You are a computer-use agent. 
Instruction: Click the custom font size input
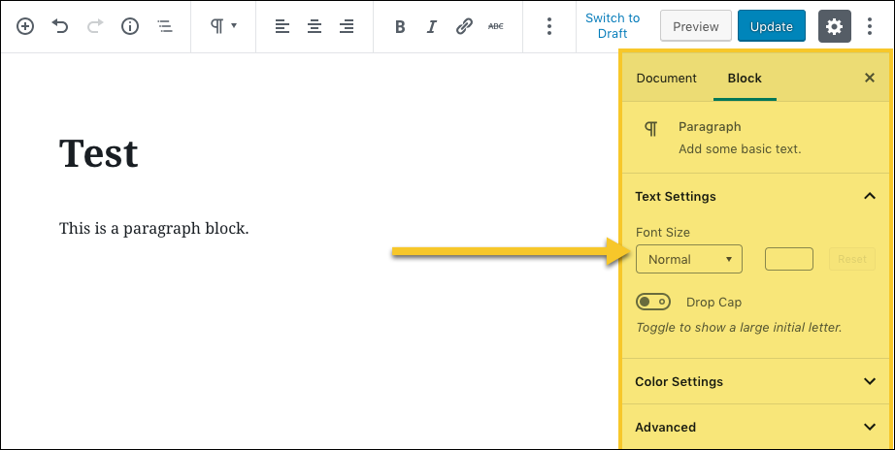(789, 259)
